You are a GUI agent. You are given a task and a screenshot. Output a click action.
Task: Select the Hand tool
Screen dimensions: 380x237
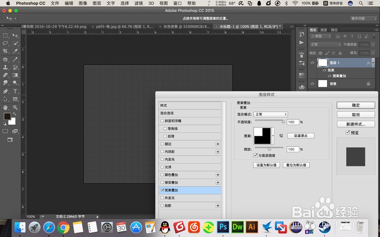click(x=5, y=107)
